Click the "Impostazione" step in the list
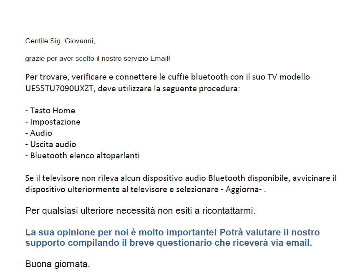 click(53, 122)
